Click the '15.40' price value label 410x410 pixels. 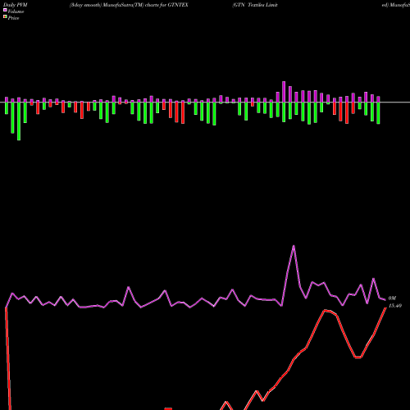tap(395, 306)
